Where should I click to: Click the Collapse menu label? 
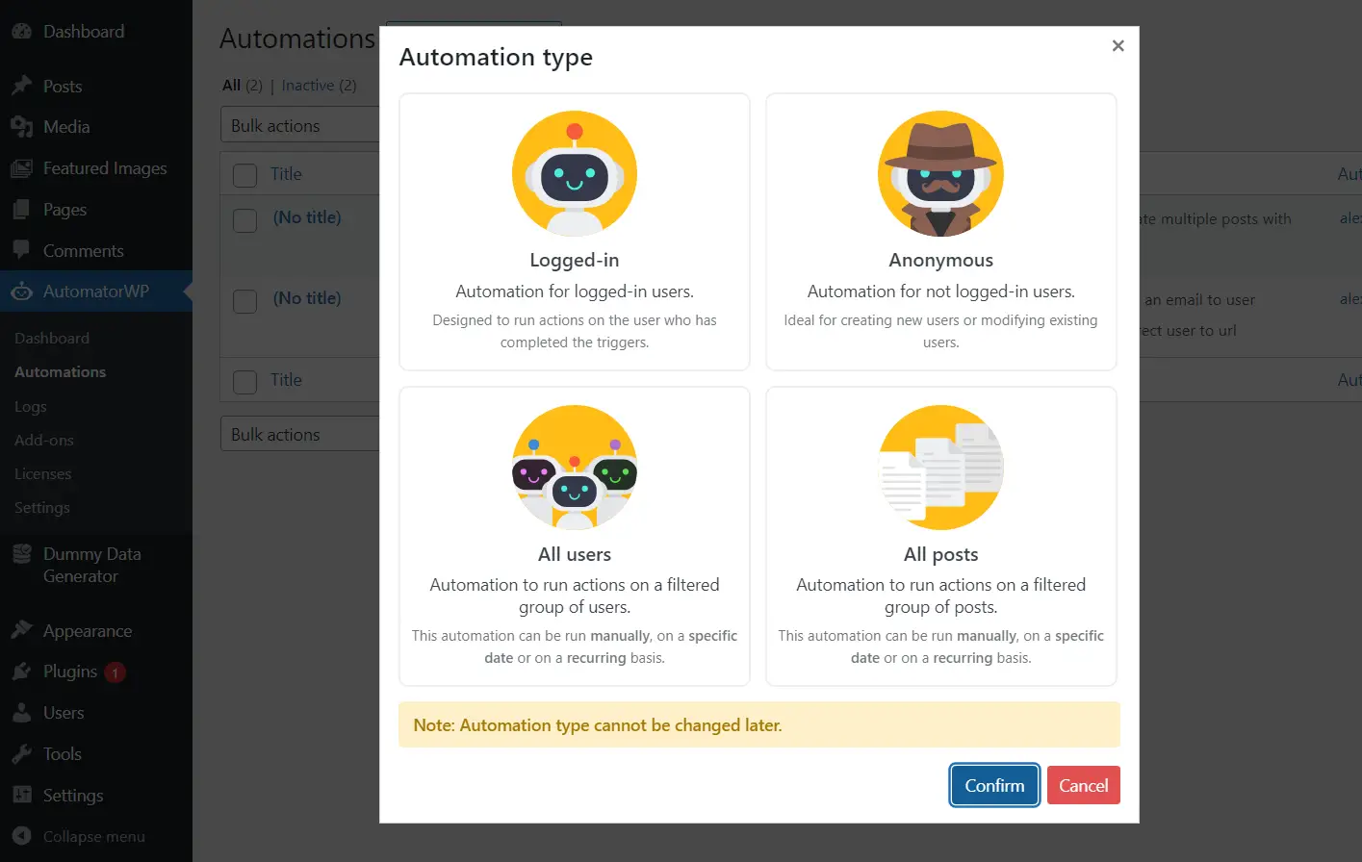(94, 837)
